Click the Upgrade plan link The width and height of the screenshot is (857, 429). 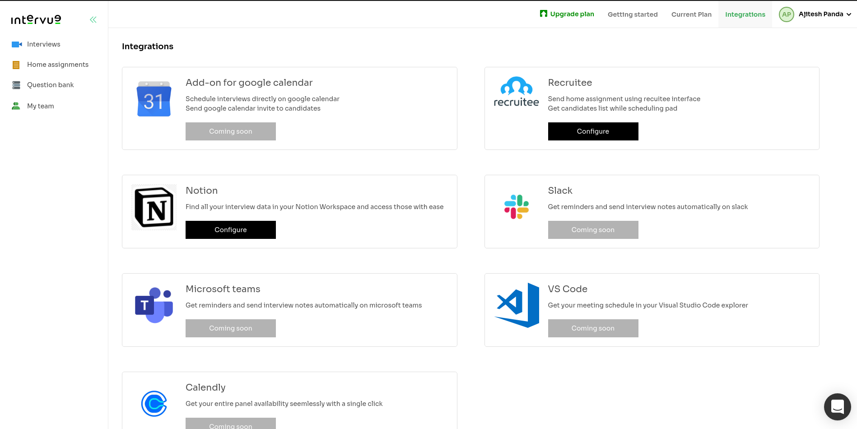pos(572,14)
